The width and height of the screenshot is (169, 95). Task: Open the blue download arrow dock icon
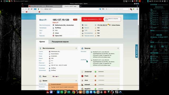coord(58,92)
